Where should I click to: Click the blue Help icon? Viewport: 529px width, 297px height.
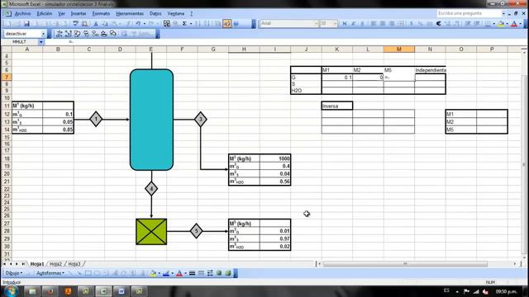[236, 24]
